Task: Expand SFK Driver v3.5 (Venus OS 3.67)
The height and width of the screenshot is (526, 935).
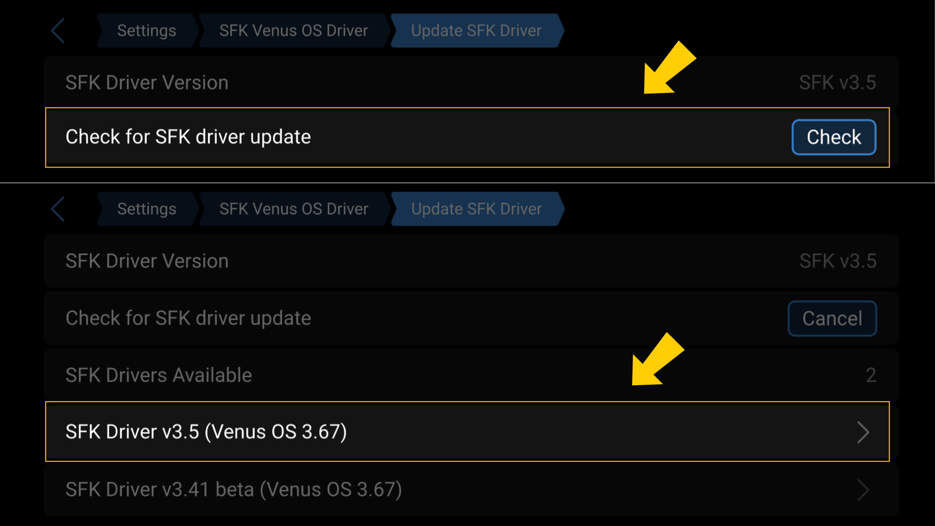Action: coord(390,432)
